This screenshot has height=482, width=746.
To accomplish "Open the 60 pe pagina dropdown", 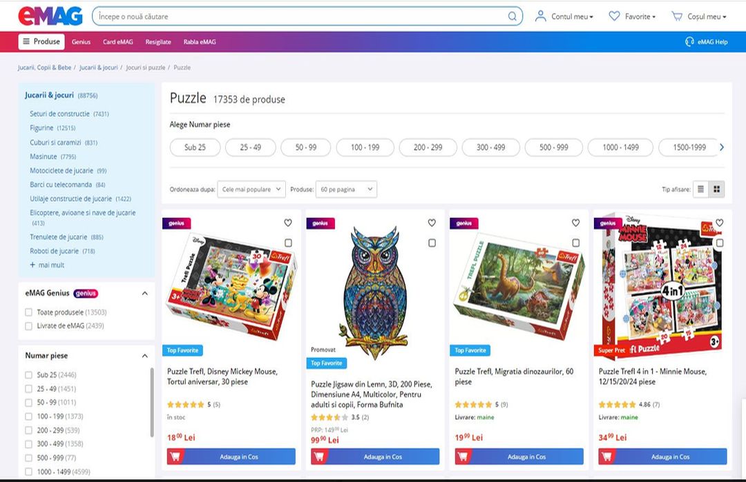I will coord(346,189).
